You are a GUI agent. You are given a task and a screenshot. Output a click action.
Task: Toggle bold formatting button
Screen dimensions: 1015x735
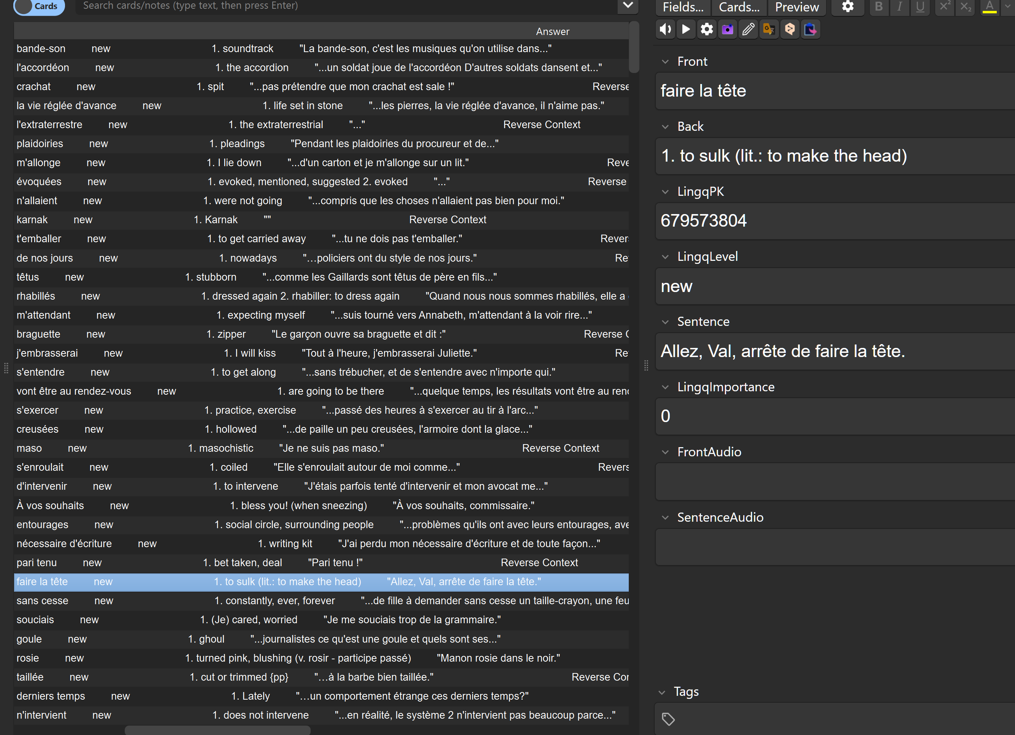(879, 7)
